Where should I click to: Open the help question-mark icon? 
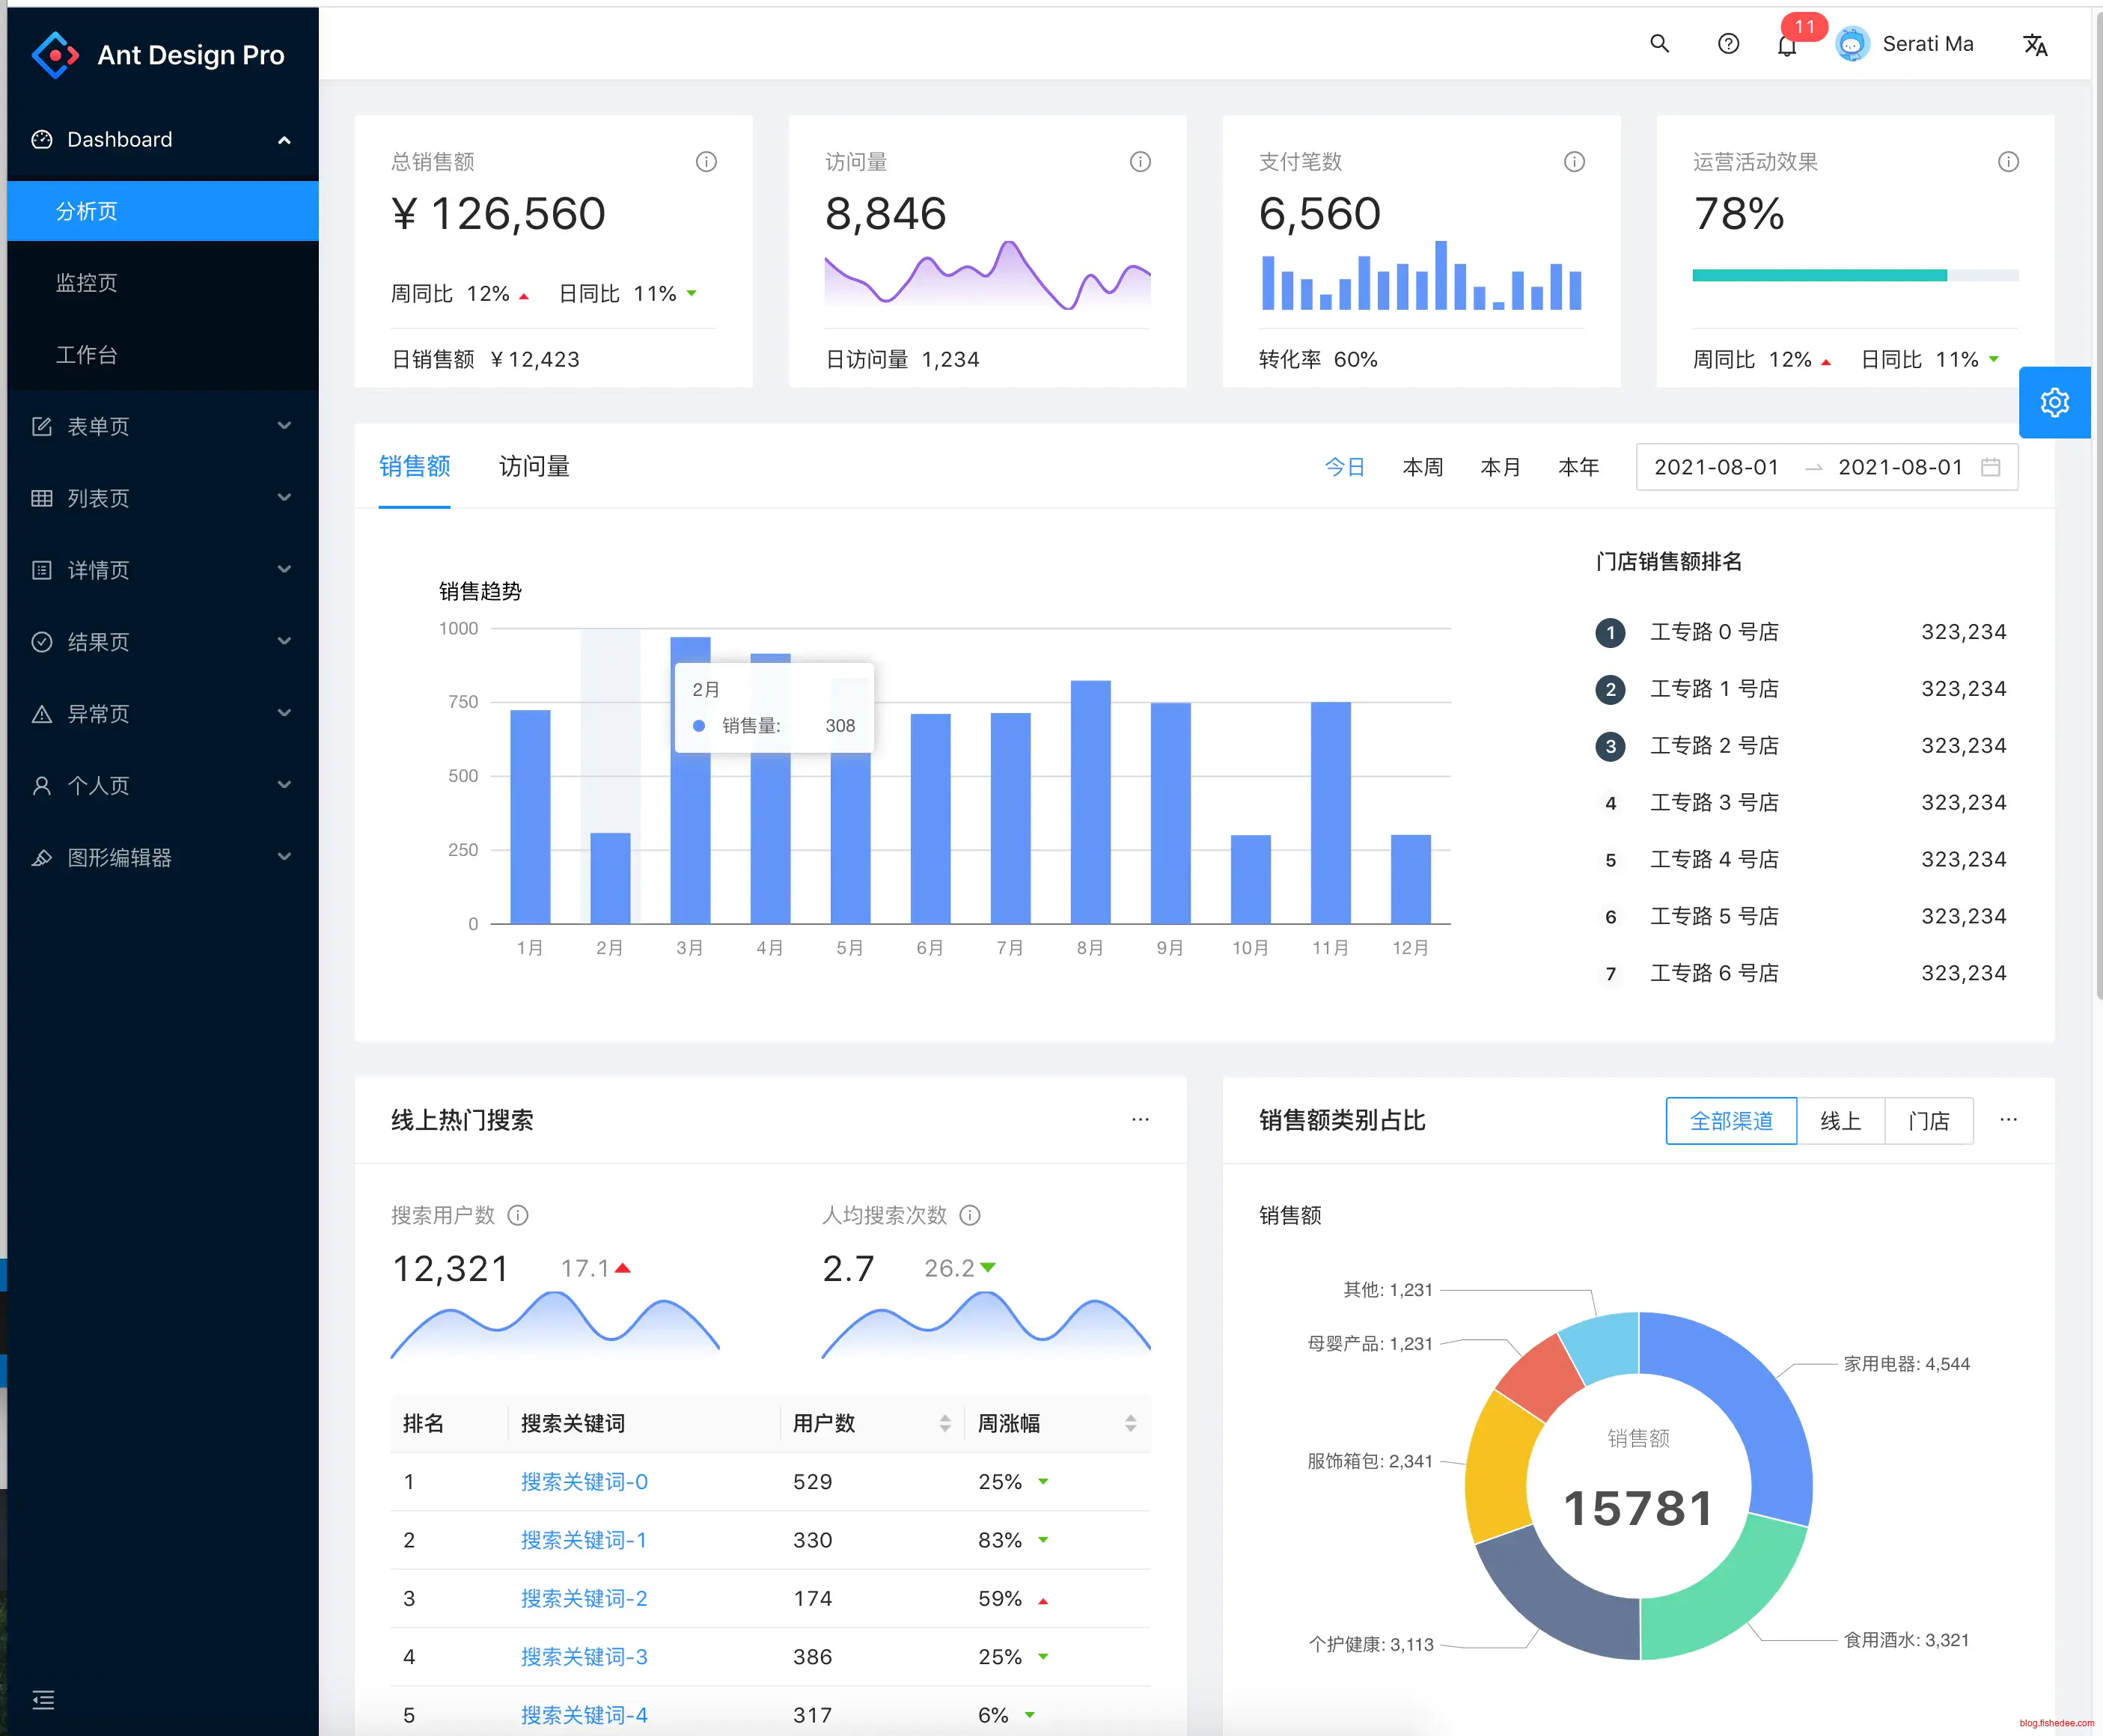click(1728, 44)
